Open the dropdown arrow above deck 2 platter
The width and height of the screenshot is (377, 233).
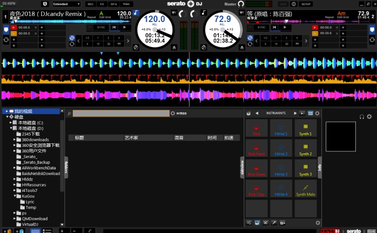242,13
